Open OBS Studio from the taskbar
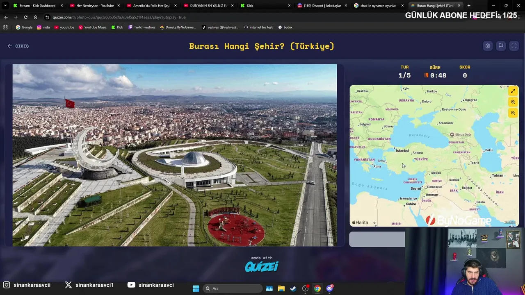Image resolution: width=525 pixels, height=295 pixels. point(306,288)
